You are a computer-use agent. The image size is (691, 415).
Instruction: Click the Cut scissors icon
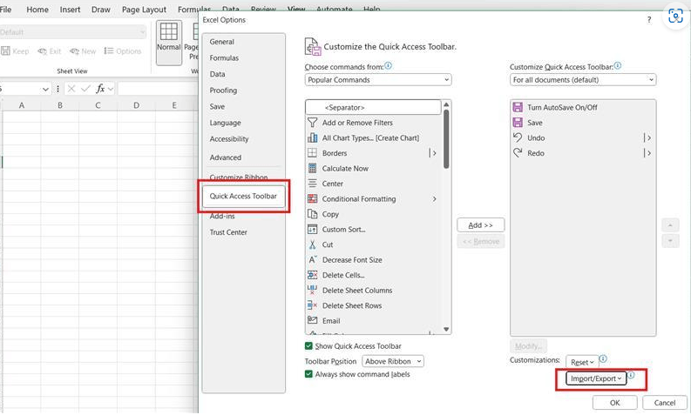(x=312, y=244)
